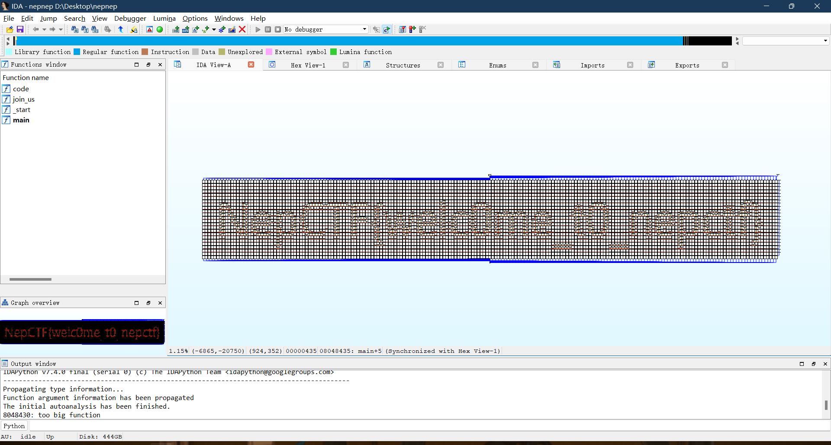Click the Save database floppy icon
Screen dimensions: 831x445
pos(20,29)
